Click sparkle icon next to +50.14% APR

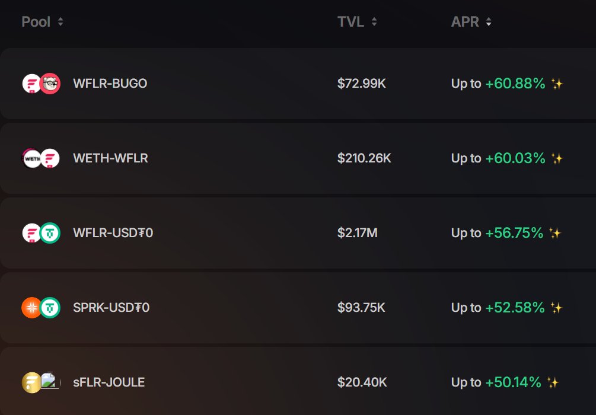pyautogui.click(x=553, y=382)
